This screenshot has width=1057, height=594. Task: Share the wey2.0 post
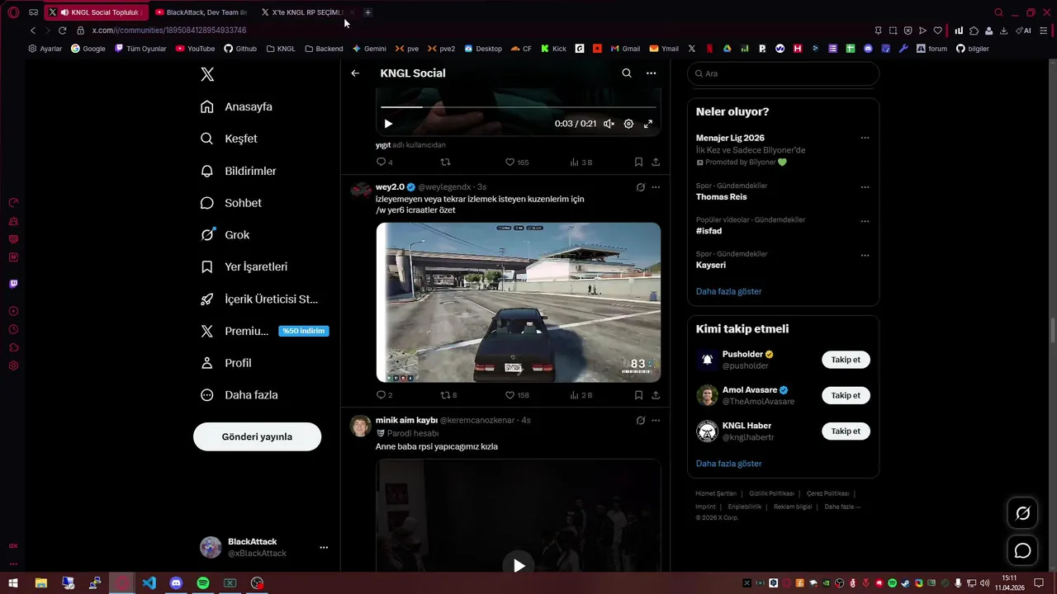point(656,395)
